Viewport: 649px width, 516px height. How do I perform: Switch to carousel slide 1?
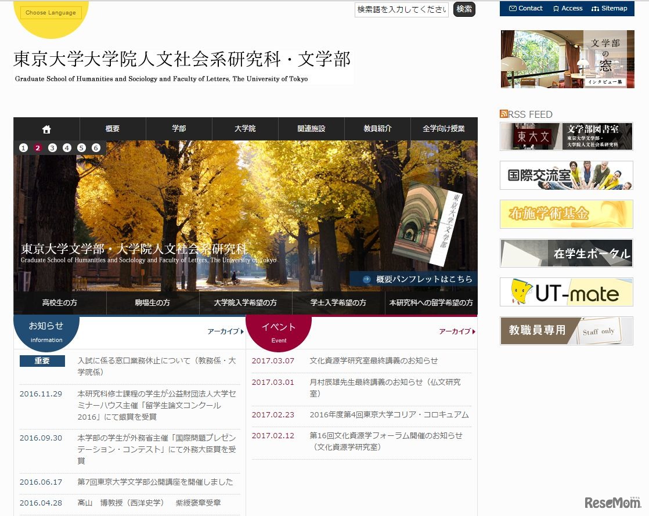pyautogui.click(x=23, y=147)
